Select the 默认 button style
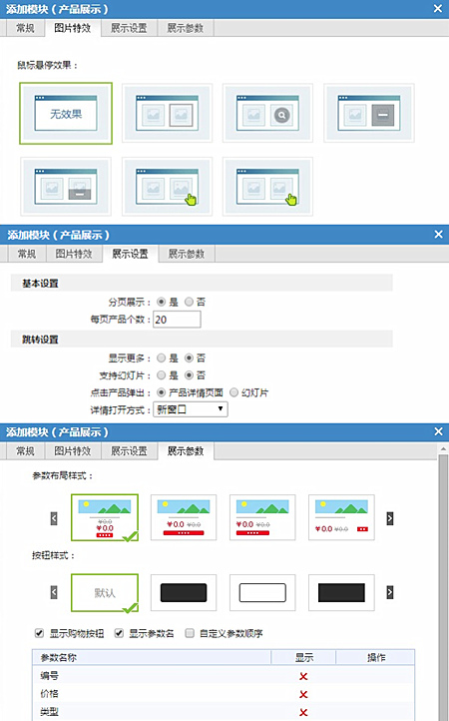 [105, 593]
